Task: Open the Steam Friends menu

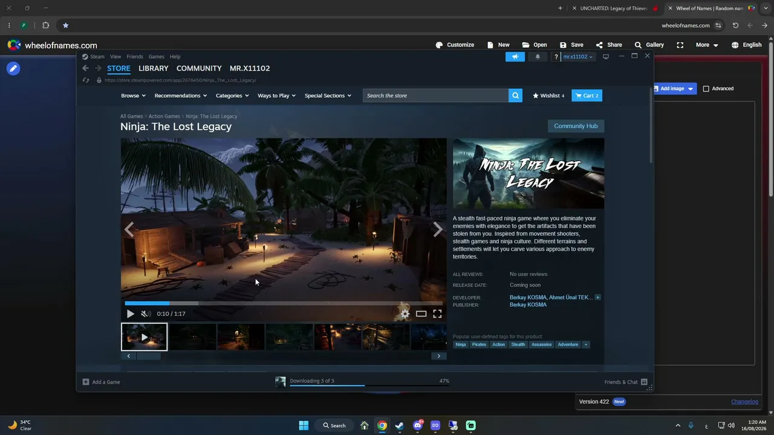Action: pos(135,57)
